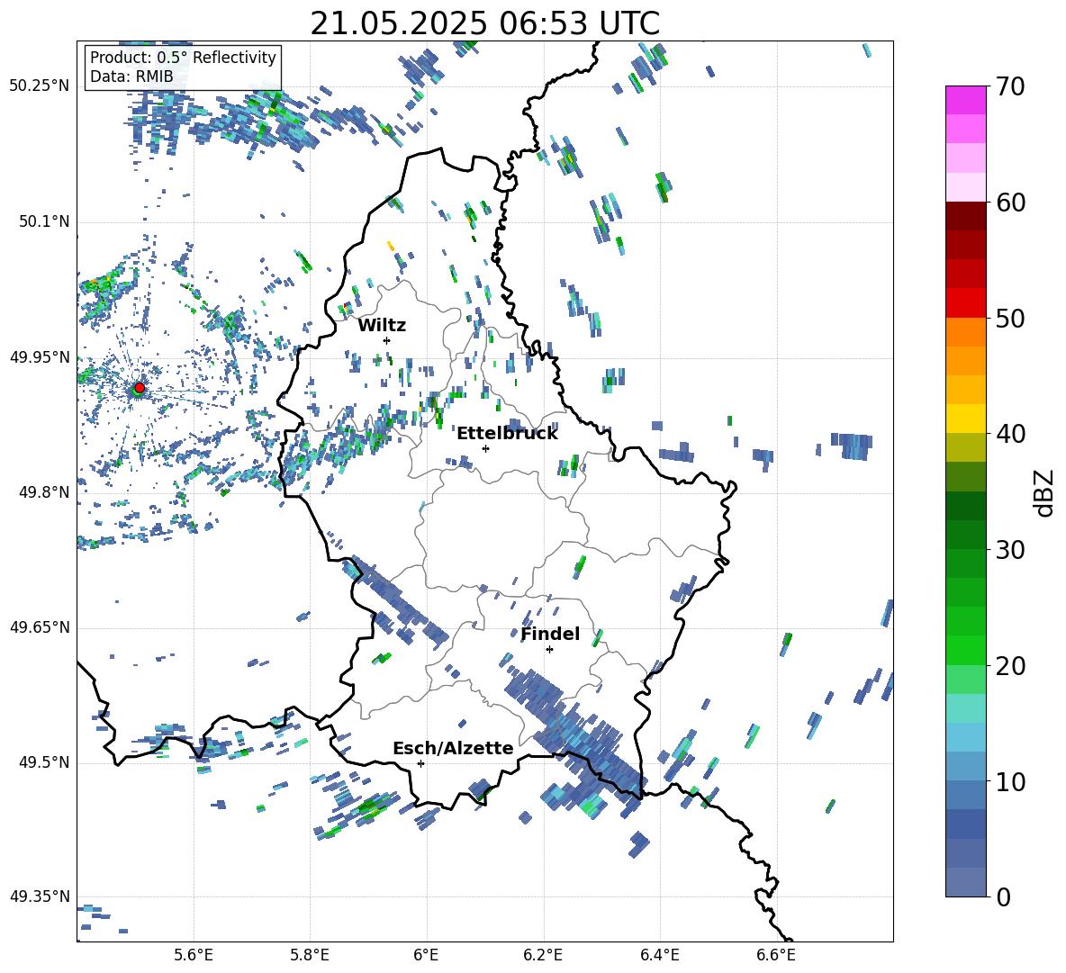
Task: Click the magenta top colorbar segment
Action: point(965,100)
